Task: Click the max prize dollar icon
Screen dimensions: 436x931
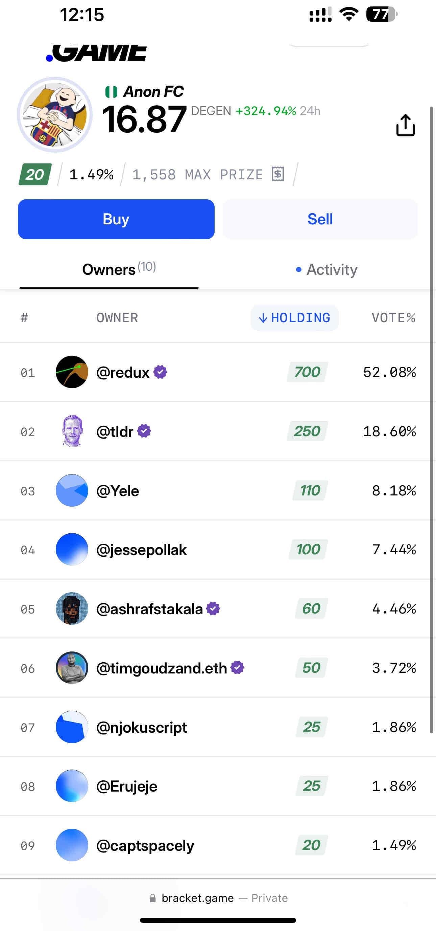Action: pos(278,174)
